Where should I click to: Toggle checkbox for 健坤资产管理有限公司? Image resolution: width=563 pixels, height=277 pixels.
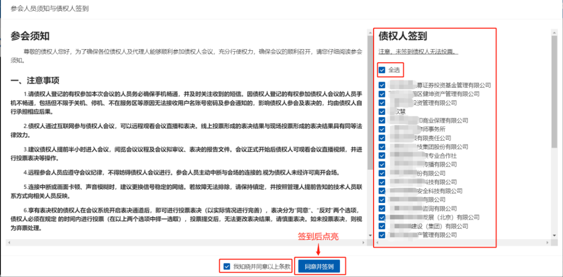[x=382, y=94]
